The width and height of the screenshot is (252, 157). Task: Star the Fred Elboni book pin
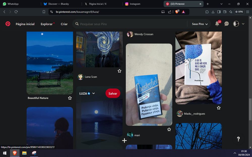[x=219, y=108]
